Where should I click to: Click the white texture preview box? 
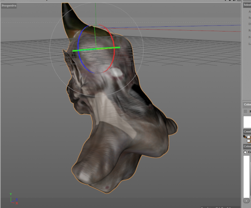(247, 122)
